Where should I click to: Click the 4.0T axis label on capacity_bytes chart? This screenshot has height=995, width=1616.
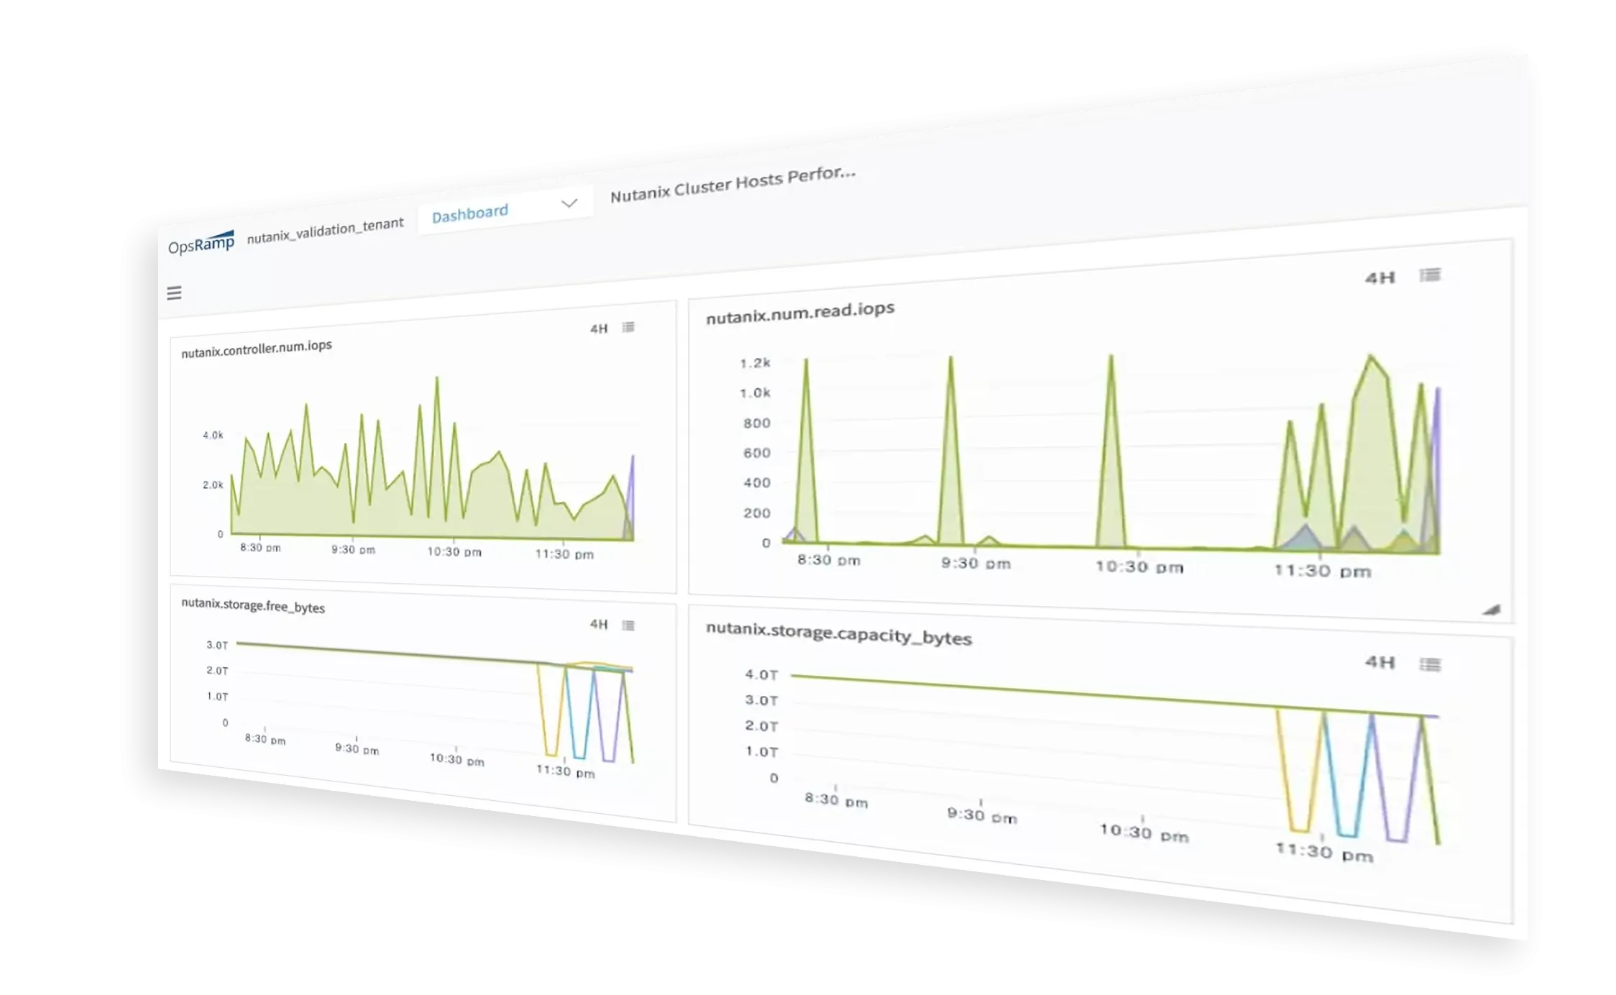[x=761, y=674]
